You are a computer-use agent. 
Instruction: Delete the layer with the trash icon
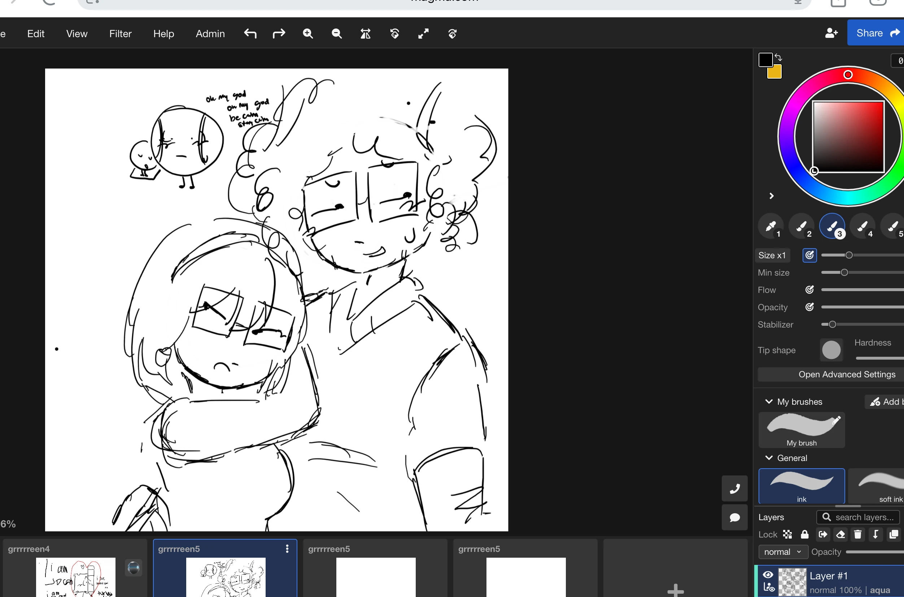(x=858, y=534)
